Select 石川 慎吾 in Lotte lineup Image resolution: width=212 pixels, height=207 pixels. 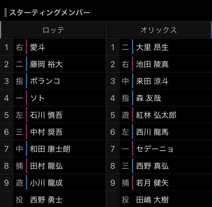pyautogui.click(x=46, y=115)
